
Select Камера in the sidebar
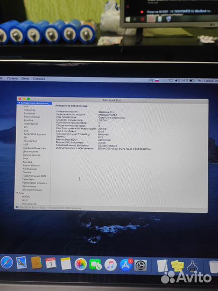(27, 162)
